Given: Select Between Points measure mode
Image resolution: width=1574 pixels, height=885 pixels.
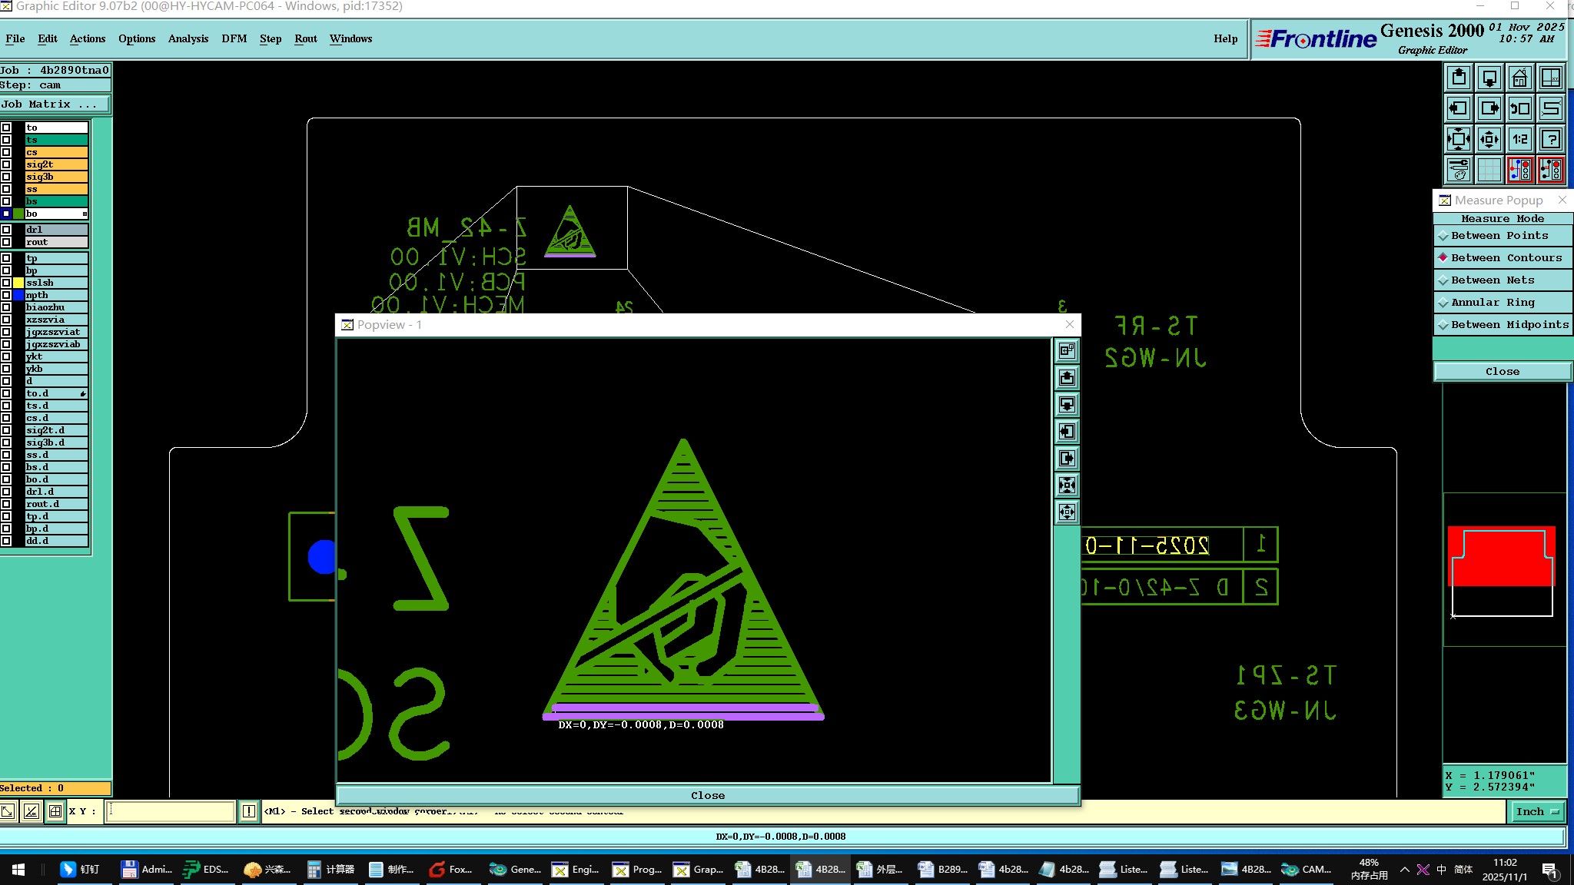Looking at the screenshot, I should (x=1499, y=236).
